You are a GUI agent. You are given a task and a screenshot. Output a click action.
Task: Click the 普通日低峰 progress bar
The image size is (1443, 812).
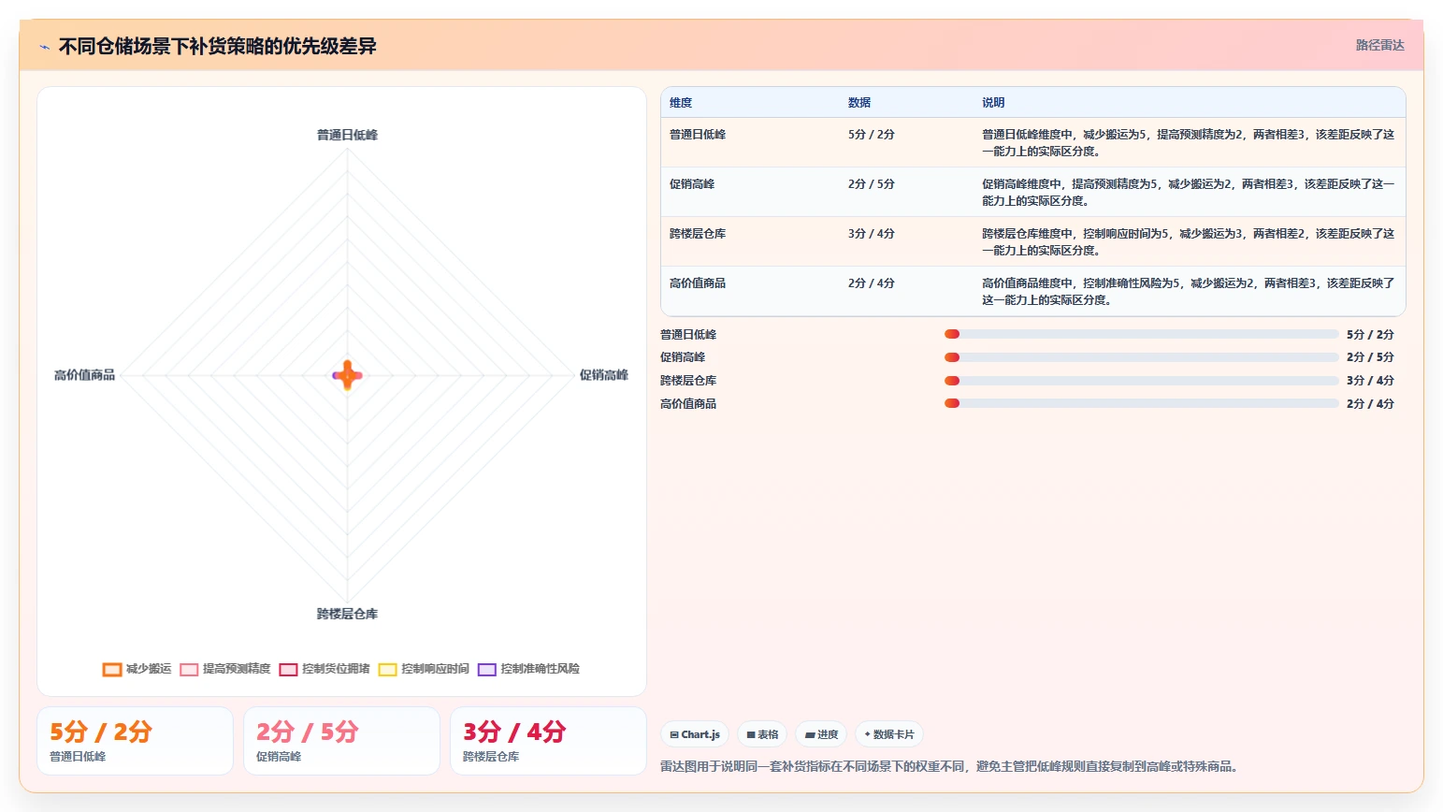point(1141,334)
